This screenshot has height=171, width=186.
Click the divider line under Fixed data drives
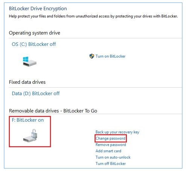95,87
